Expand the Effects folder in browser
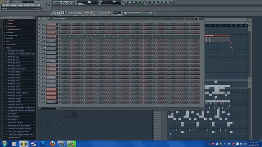262x147 pixels. [10, 23]
